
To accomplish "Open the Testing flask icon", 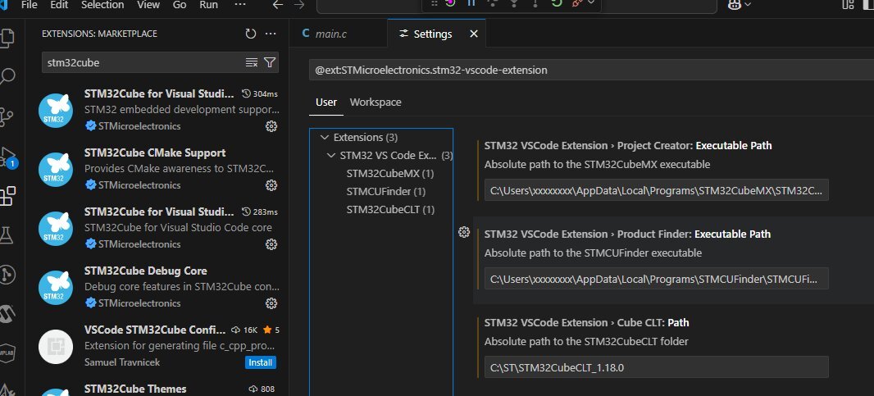I will pos(6,235).
